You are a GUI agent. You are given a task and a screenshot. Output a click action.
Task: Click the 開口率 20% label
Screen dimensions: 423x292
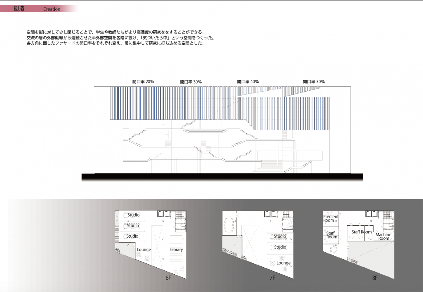click(x=143, y=81)
